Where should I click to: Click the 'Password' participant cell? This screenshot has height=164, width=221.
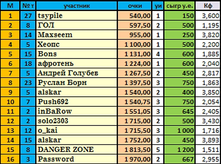(77, 159)
